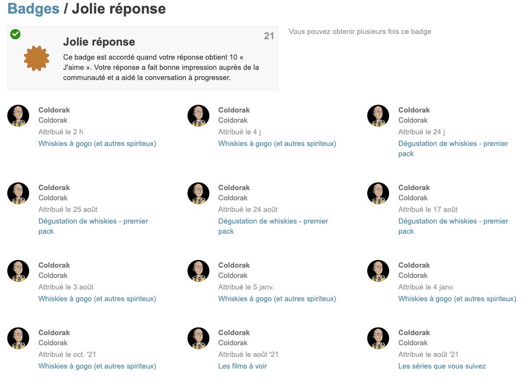Click the orange Jolie réponse badge icon

(36, 58)
